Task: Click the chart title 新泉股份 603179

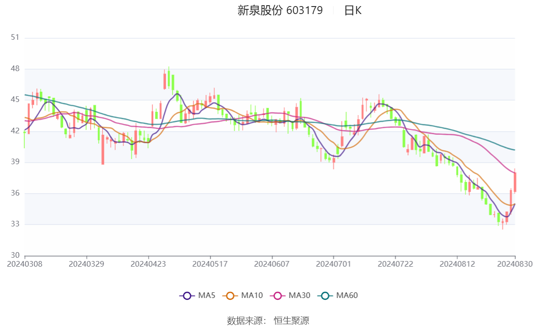Action: pos(280,10)
